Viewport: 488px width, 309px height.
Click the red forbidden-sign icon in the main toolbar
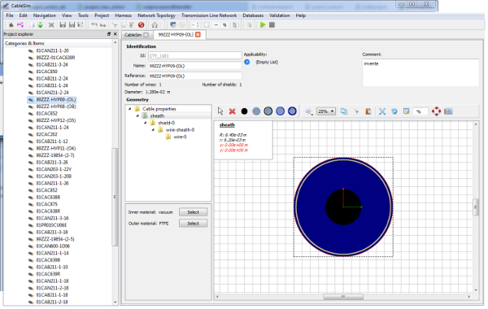(141, 25)
